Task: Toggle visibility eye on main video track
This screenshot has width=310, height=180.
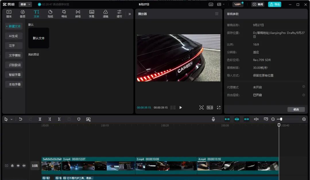Action: 18,166
